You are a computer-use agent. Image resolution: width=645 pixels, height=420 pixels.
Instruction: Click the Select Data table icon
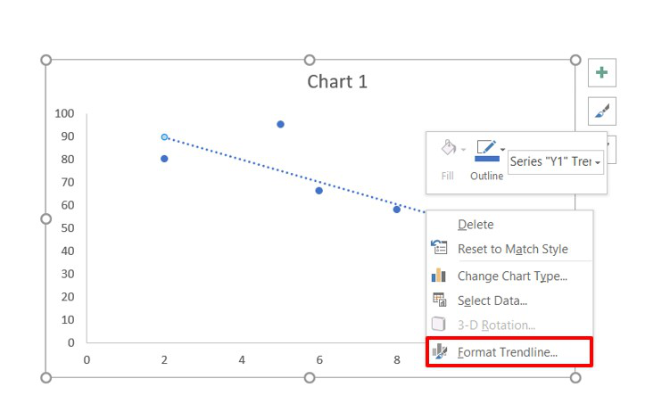coord(439,300)
